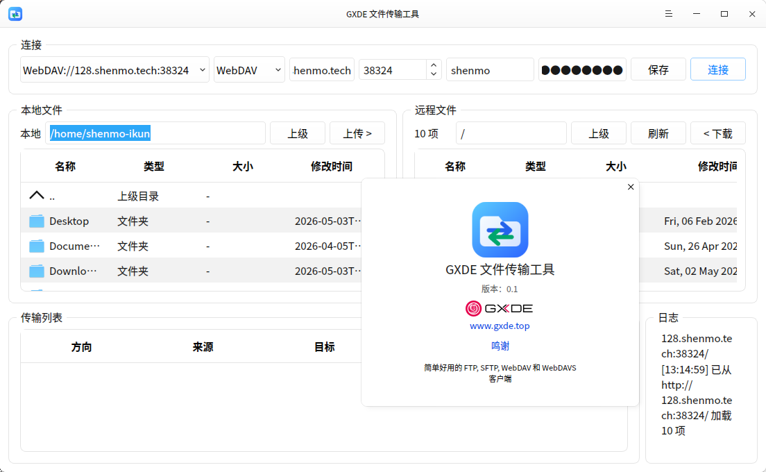Click the Downloads folder icon

[x=37, y=271]
